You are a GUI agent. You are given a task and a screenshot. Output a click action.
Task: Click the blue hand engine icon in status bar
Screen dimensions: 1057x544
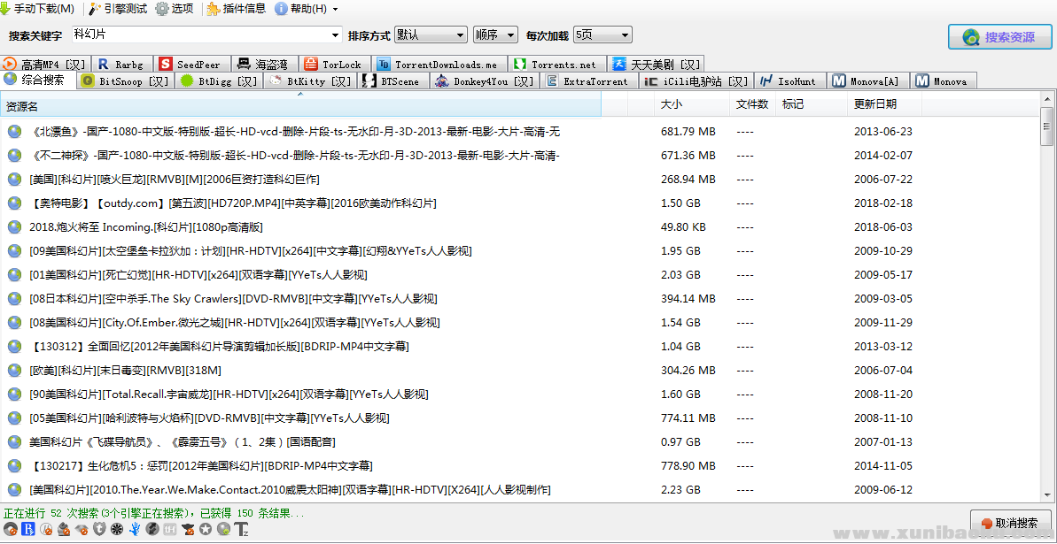click(x=136, y=530)
